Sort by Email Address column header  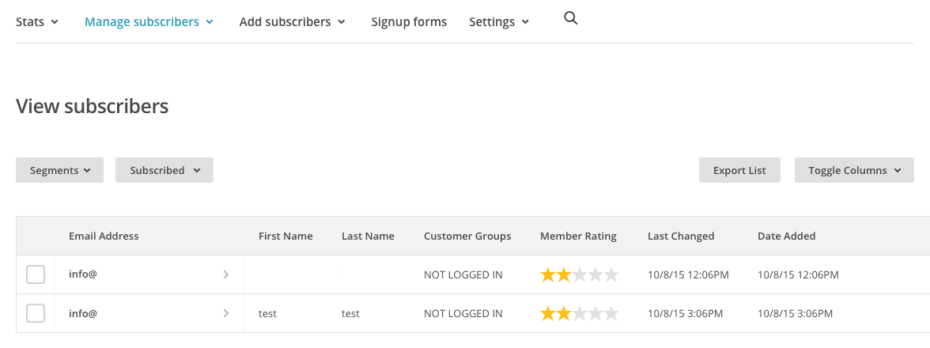[104, 236]
